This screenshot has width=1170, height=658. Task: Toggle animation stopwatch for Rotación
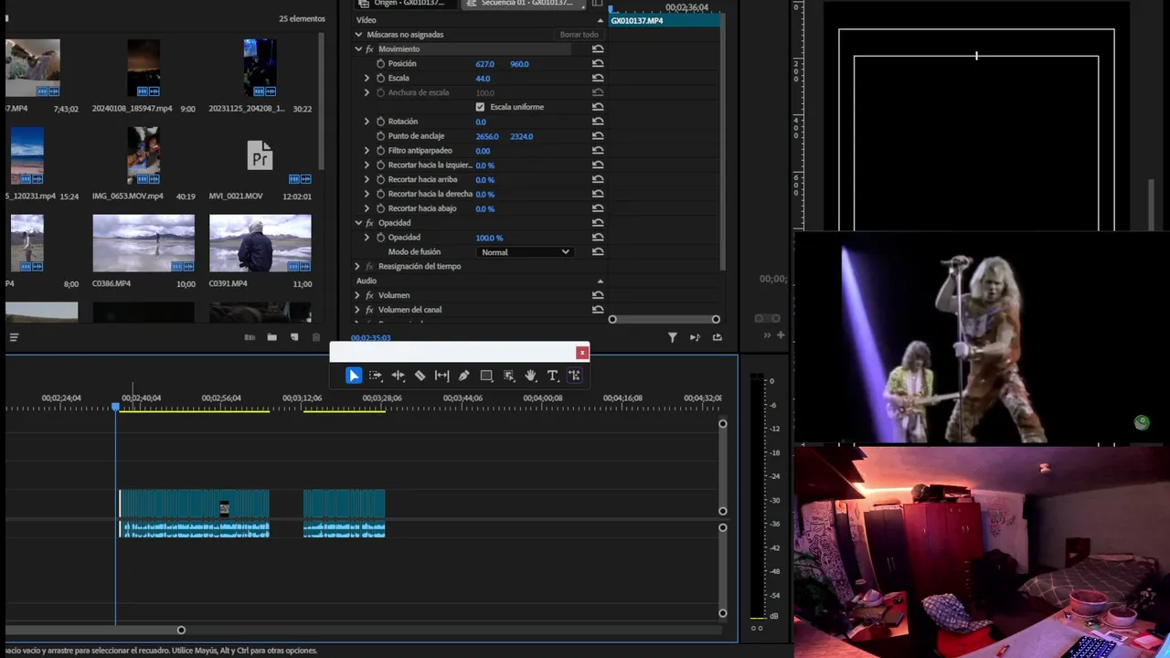(380, 122)
